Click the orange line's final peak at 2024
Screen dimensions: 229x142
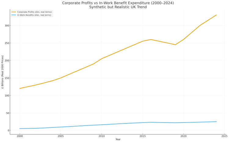(216, 15)
